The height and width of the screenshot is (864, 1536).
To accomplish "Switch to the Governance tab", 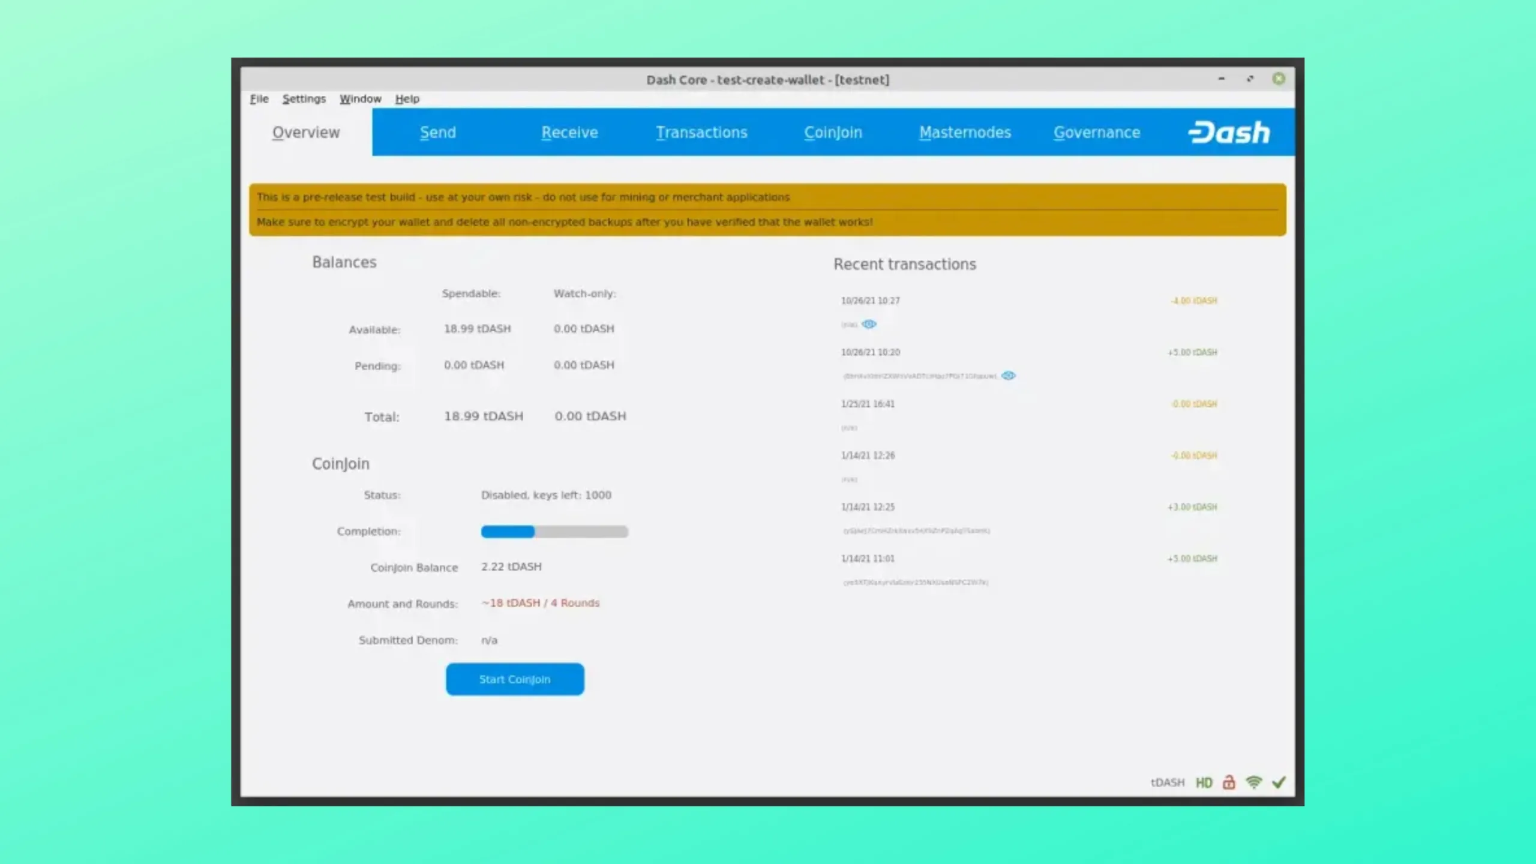I will coord(1097,133).
